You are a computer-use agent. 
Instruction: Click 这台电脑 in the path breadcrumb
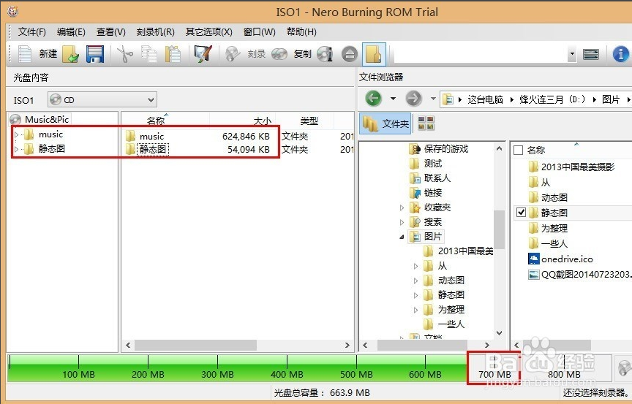(485, 99)
